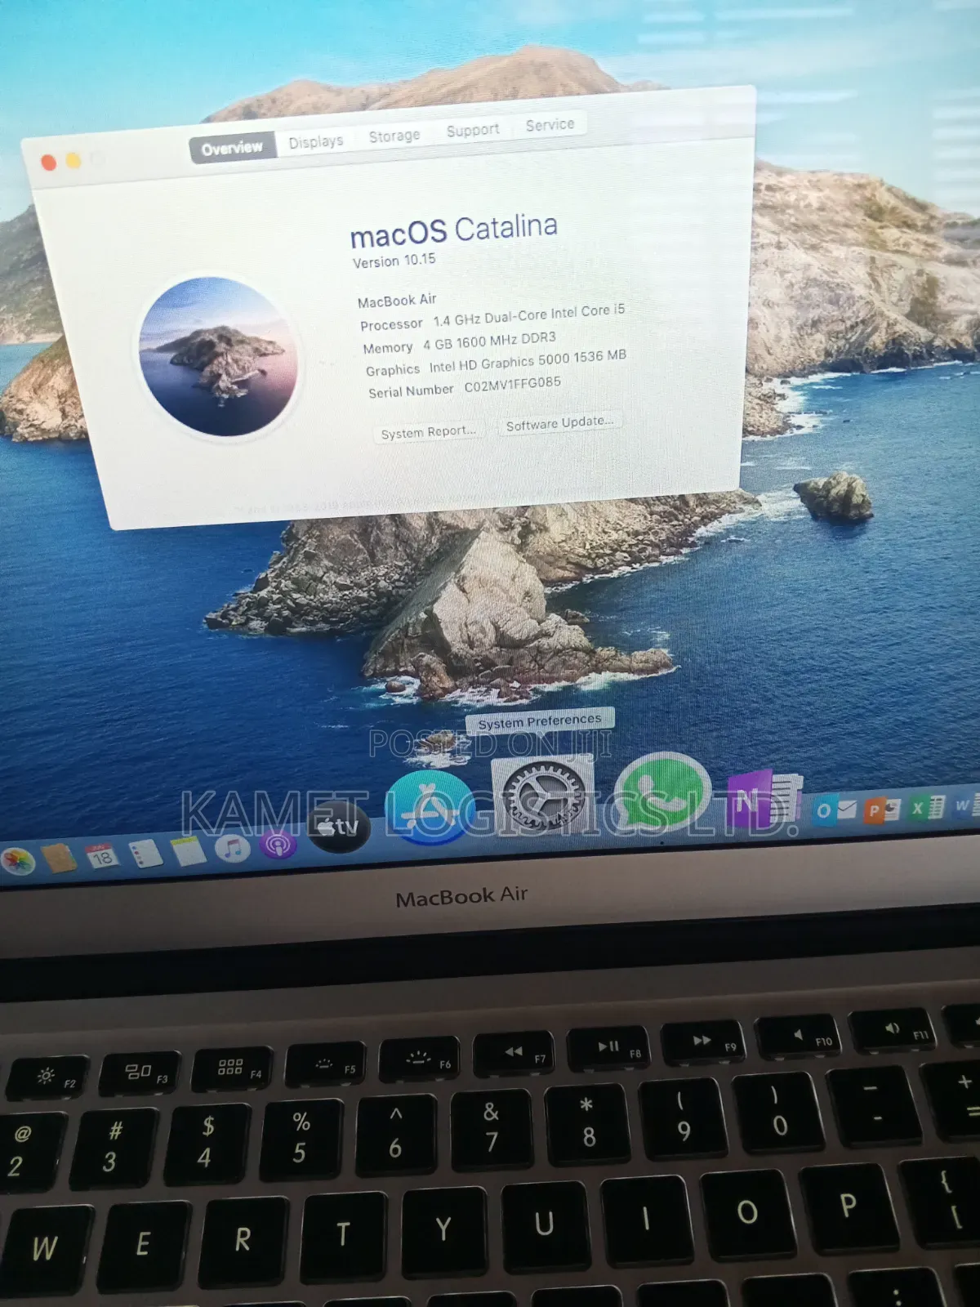Open Contacts app in the Dock

pyautogui.click(x=59, y=858)
